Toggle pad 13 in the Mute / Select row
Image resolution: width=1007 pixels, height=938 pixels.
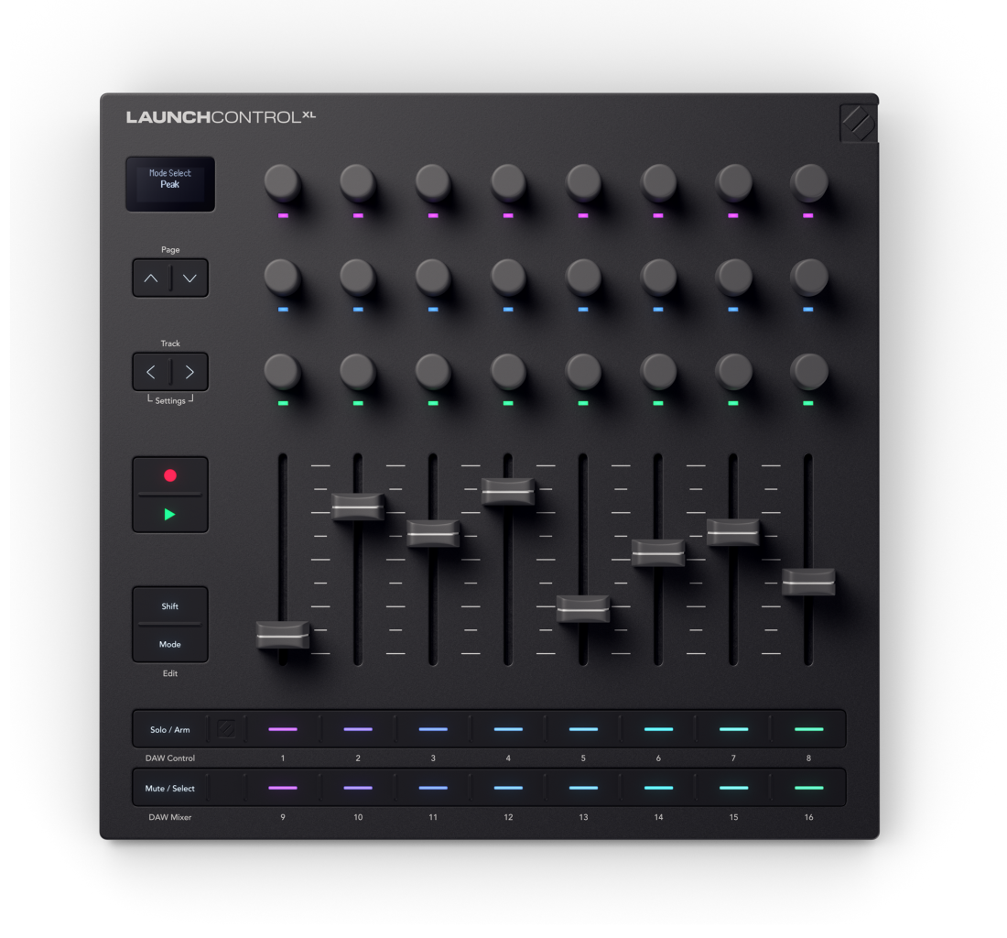583,788
